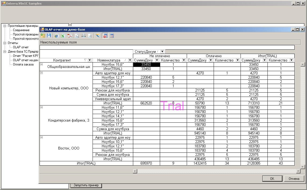Click the horizontal scrollbar right arrow
The height and width of the screenshot is (190, 307).
298,171
